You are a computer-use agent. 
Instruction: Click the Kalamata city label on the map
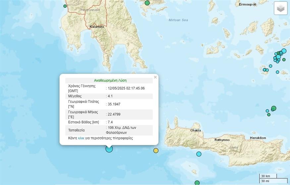coord(96,26)
